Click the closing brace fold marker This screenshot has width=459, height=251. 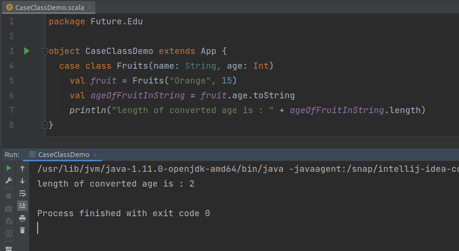tap(45, 125)
